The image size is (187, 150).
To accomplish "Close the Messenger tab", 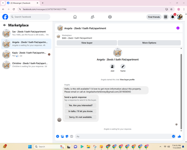I will coord(37,3).
